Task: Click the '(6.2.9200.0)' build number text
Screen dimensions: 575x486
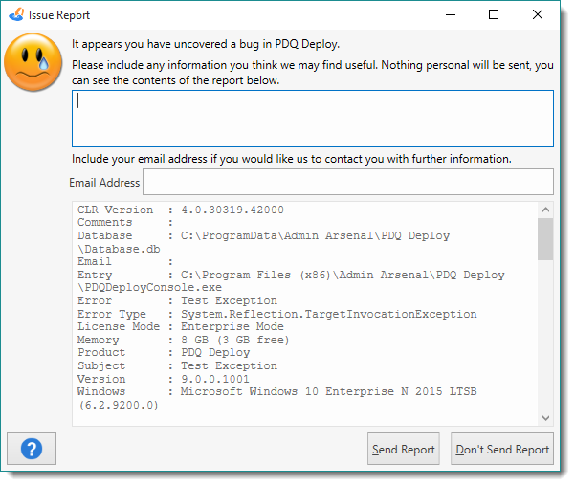Action: pos(118,405)
